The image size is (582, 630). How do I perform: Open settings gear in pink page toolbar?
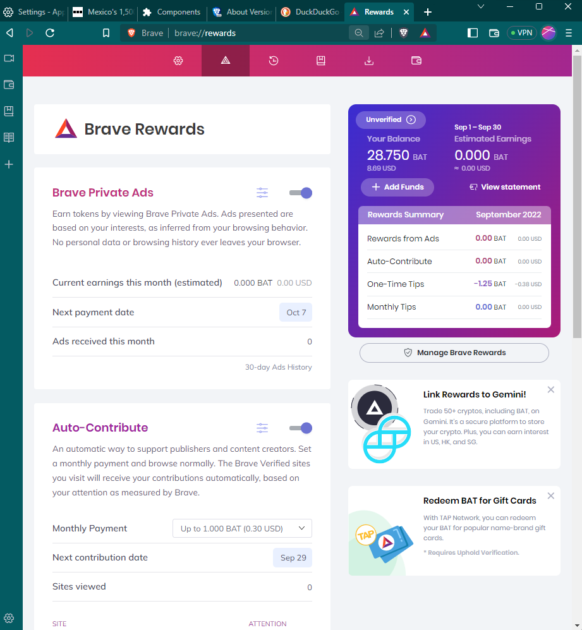tap(178, 61)
